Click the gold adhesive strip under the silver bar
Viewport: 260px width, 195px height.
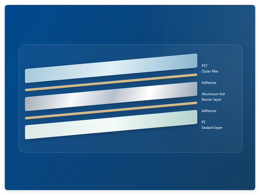[111, 110]
